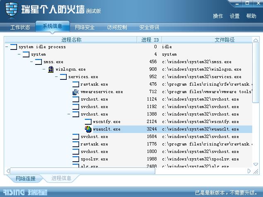Click the services.exe process icon
The width and height of the screenshot is (263, 197).
point(63,77)
